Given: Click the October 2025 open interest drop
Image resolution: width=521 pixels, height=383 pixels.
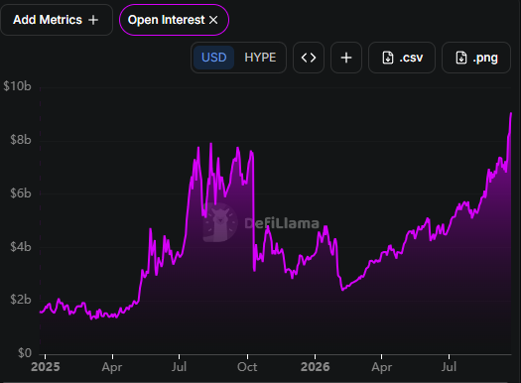Looking at the screenshot, I should point(254,212).
